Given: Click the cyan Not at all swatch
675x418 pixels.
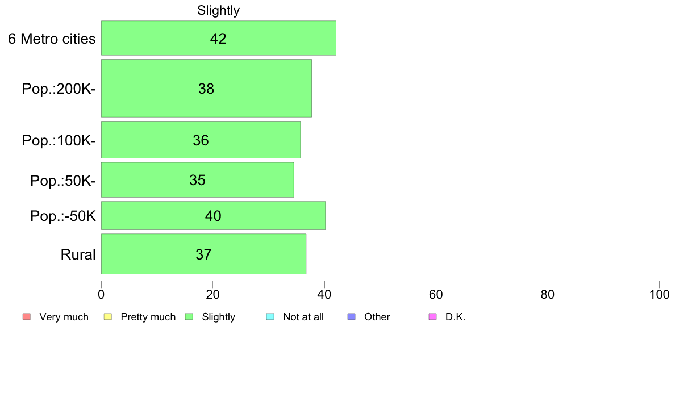Looking at the screenshot, I should (270, 317).
